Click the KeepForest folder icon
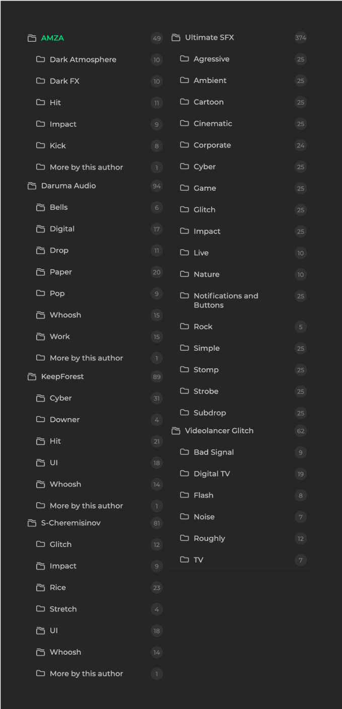This screenshot has width=342, height=709. coord(32,376)
